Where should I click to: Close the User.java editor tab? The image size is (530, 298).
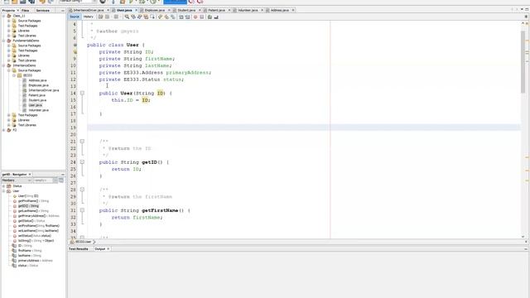tap(136, 10)
